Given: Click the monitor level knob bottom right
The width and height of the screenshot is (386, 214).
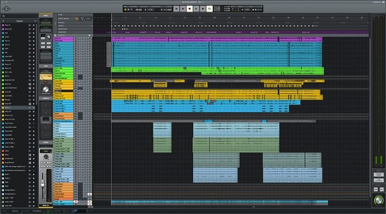Looking at the screenshot, I should (x=379, y=200).
